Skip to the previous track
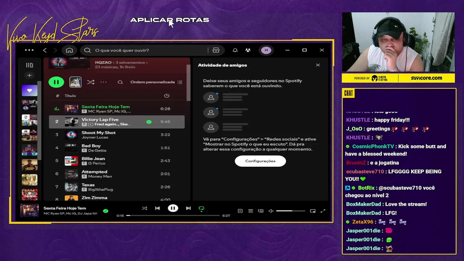This screenshot has height=261, width=464. (157, 208)
